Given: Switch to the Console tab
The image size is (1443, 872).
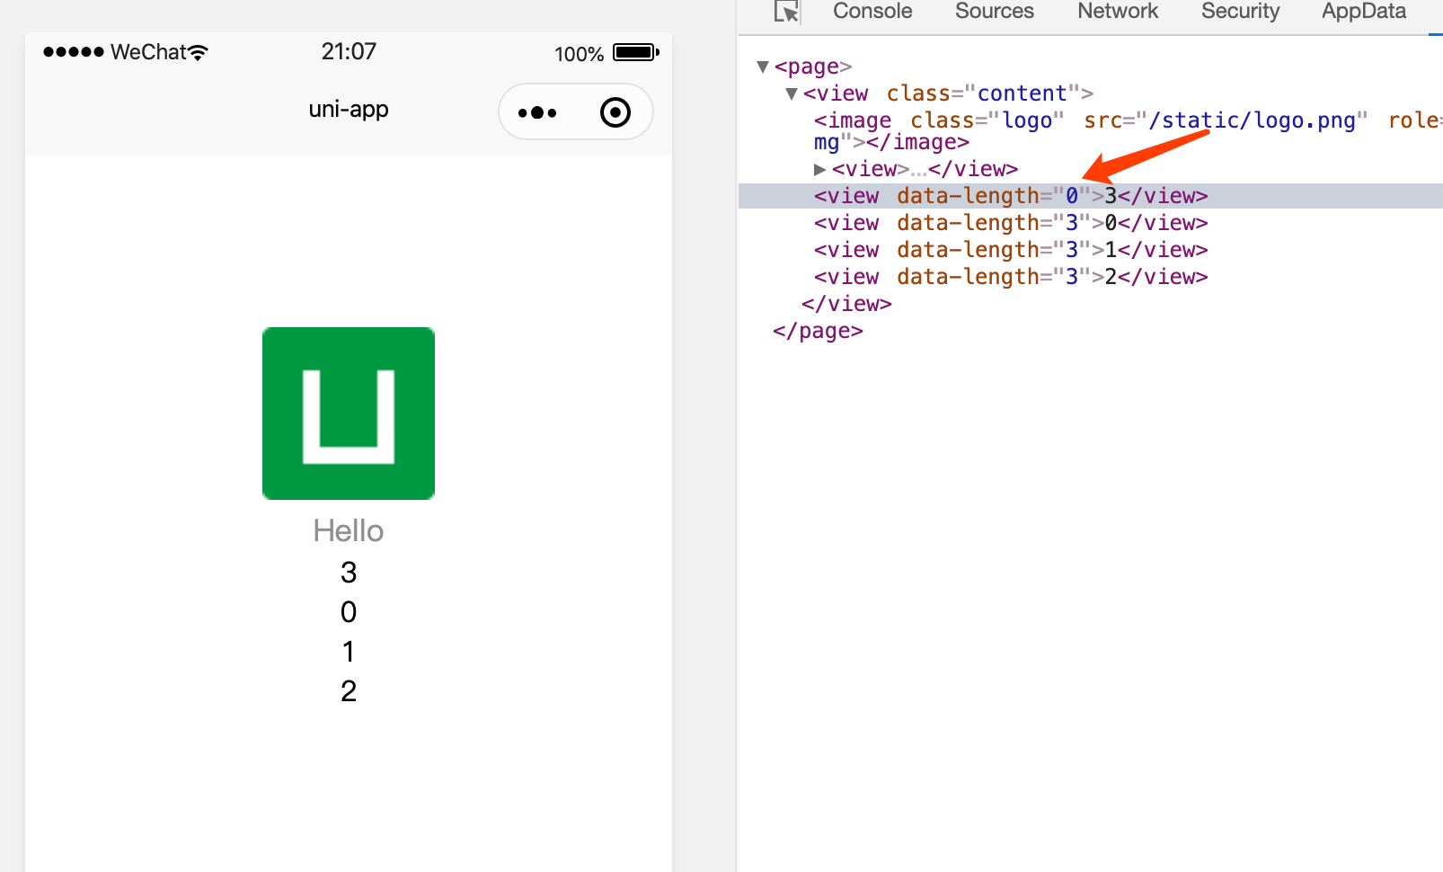Looking at the screenshot, I should point(871,12).
